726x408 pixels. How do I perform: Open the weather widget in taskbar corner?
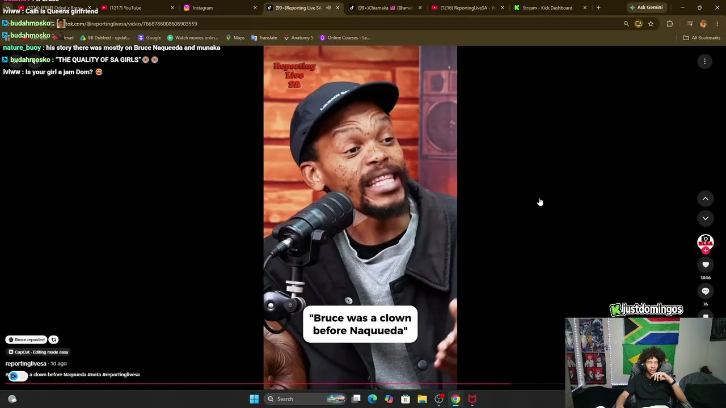pos(12,399)
